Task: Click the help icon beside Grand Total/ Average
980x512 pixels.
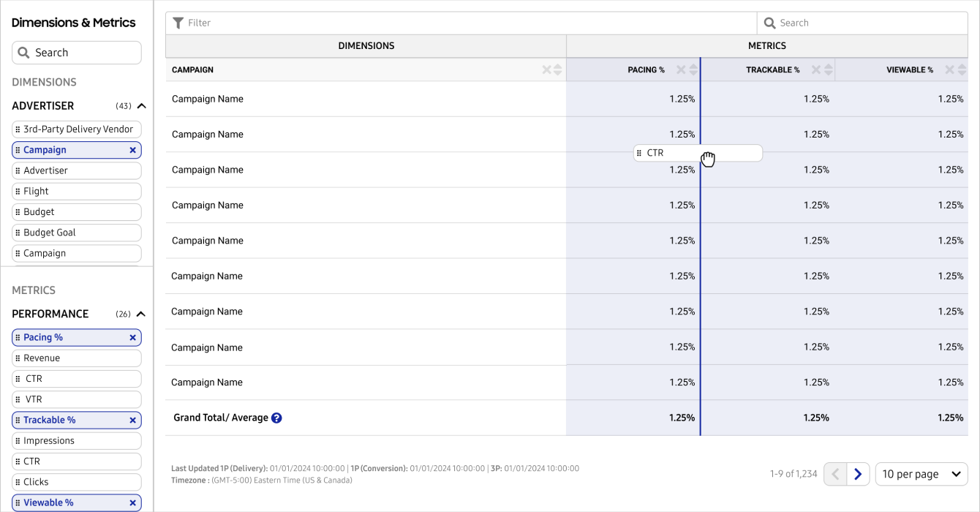Action: click(276, 418)
